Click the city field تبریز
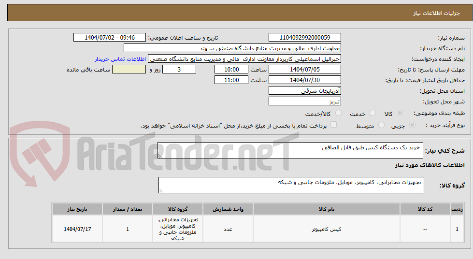 point(305,101)
